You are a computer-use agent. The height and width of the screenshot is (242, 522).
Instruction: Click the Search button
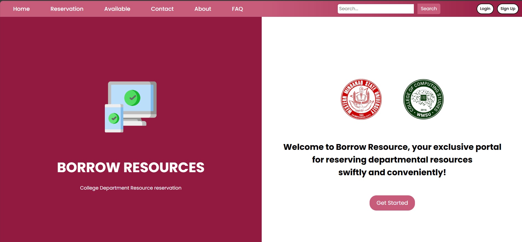(x=429, y=9)
